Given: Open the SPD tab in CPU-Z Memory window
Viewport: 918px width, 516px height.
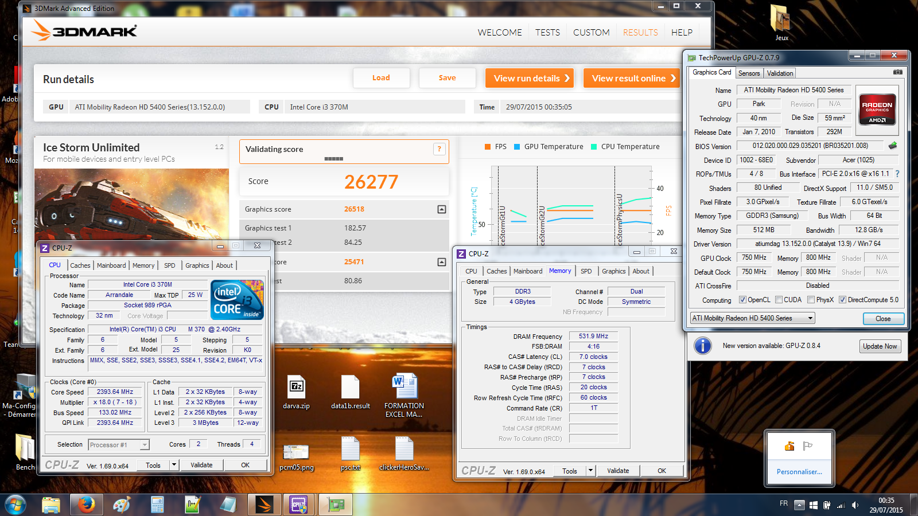Looking at the screenshot, I should [586, 271].
